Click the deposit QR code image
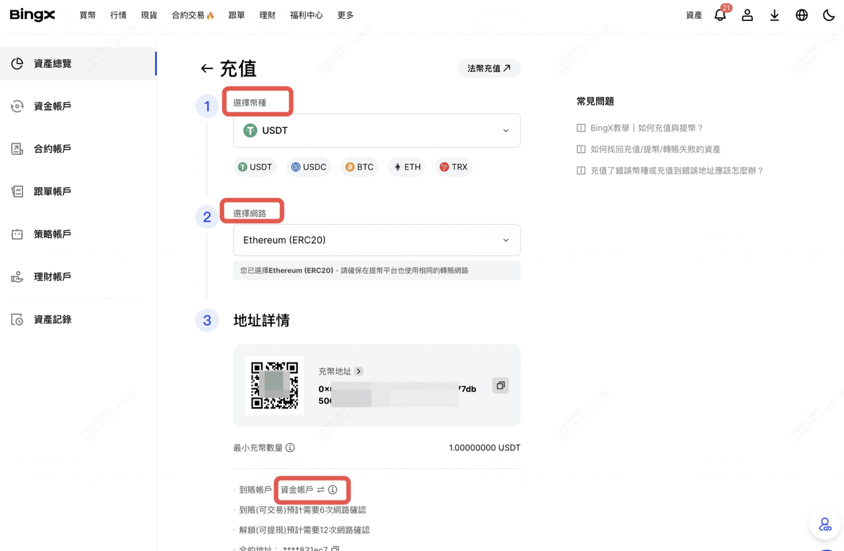The height and width of the screenshot is (551, 844). tap(274, 385)
